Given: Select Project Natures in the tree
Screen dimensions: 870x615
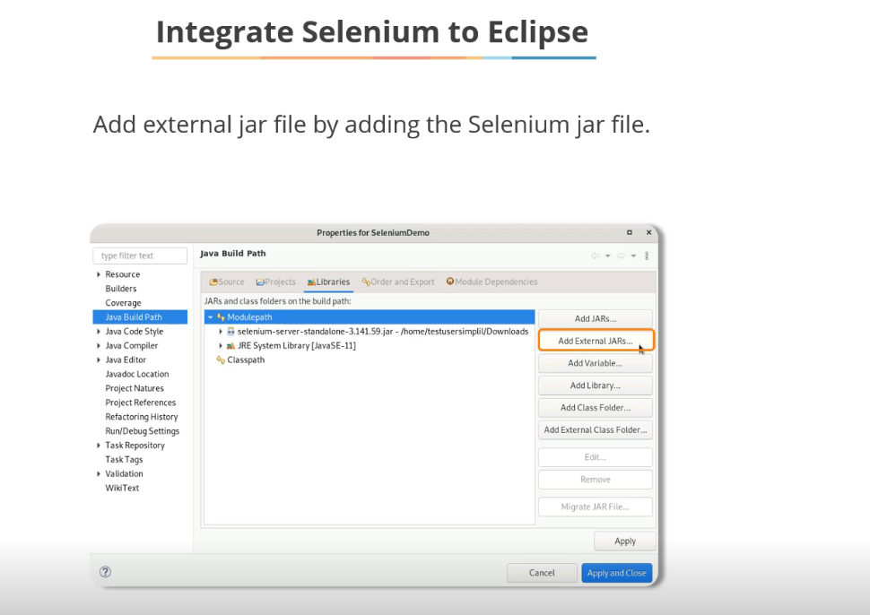Looking at the screenshot, I should [x=135, y=388].
